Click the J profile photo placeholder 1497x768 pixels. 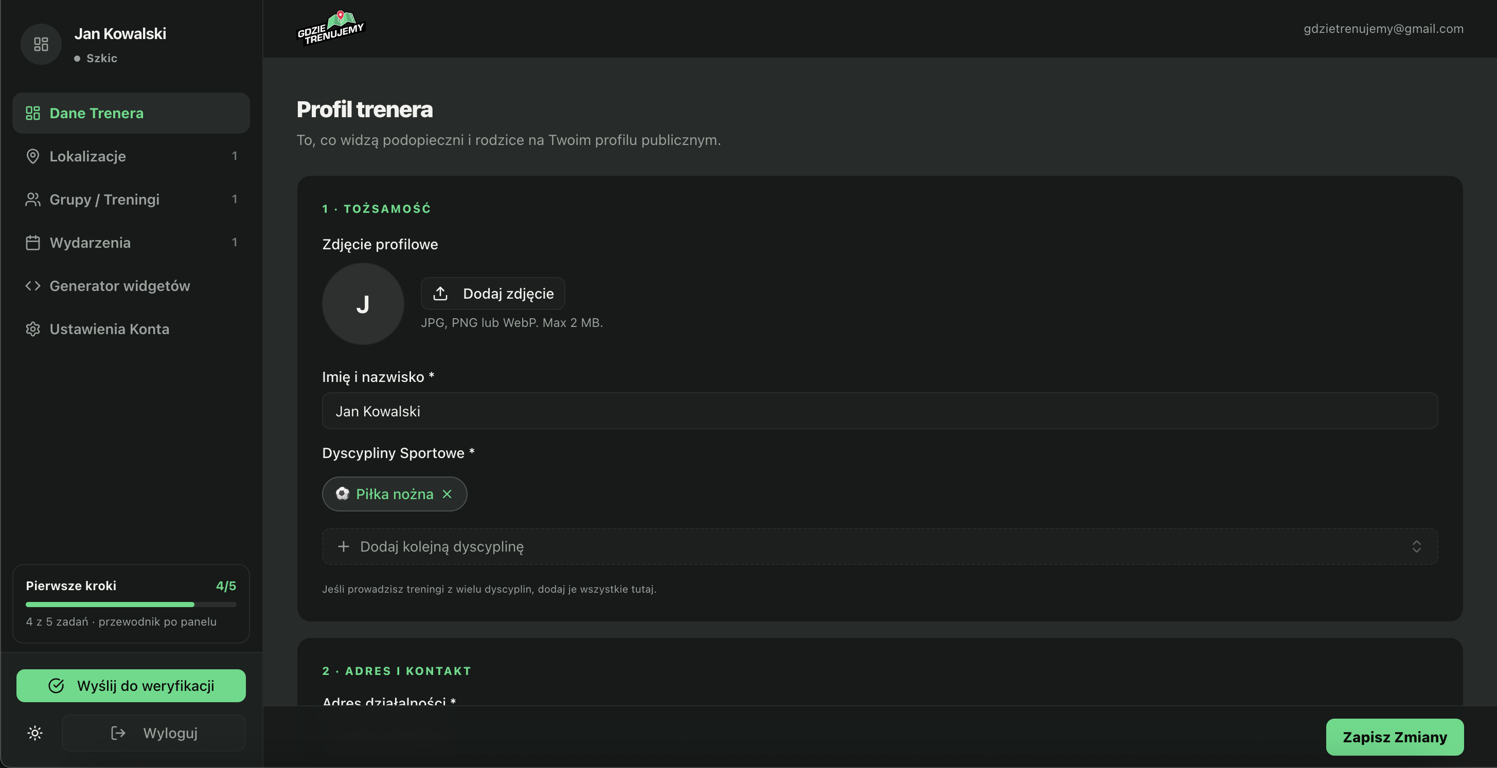(363, 304)
